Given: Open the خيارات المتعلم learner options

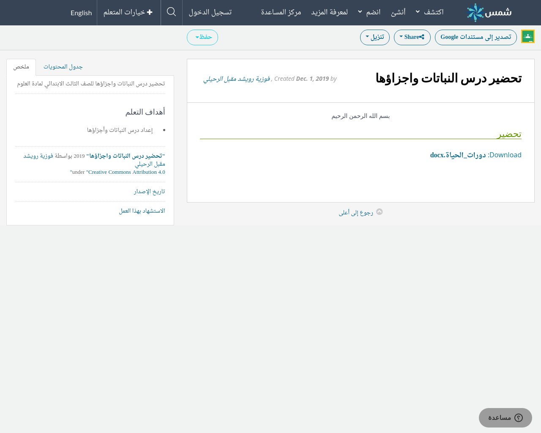Looking at the screenshot, I should pyautogui.click(x=128, y=12).
